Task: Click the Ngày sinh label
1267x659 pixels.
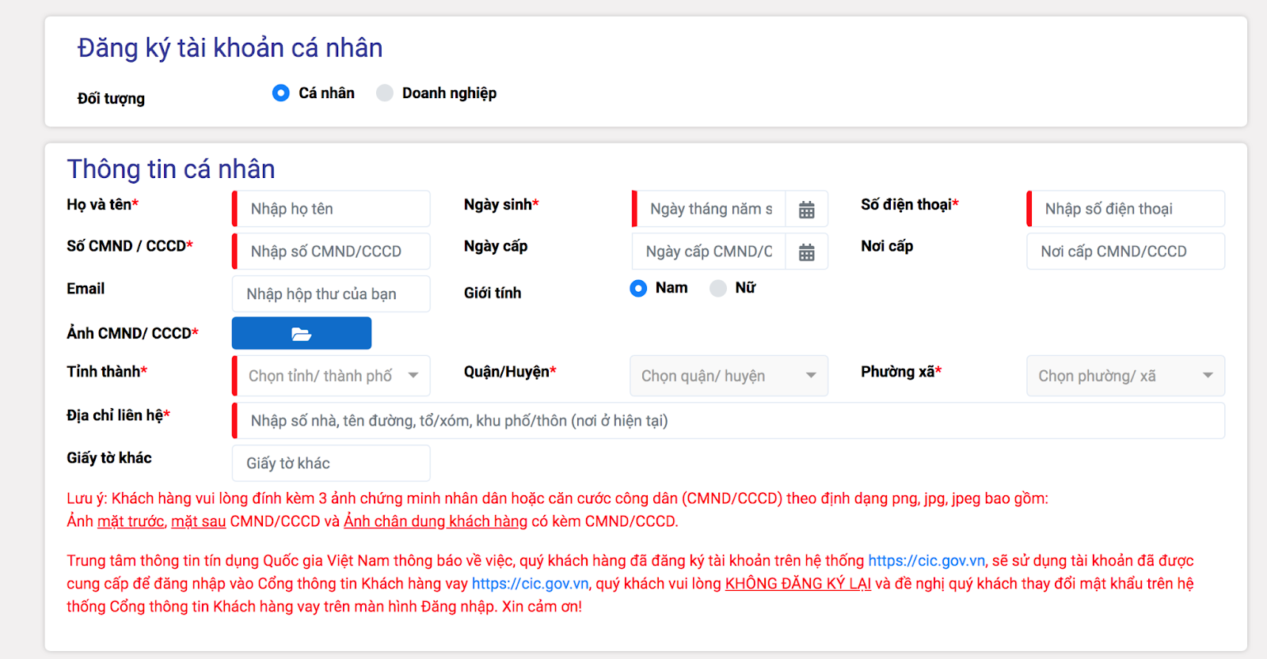Action: click(x=501, y=205)
